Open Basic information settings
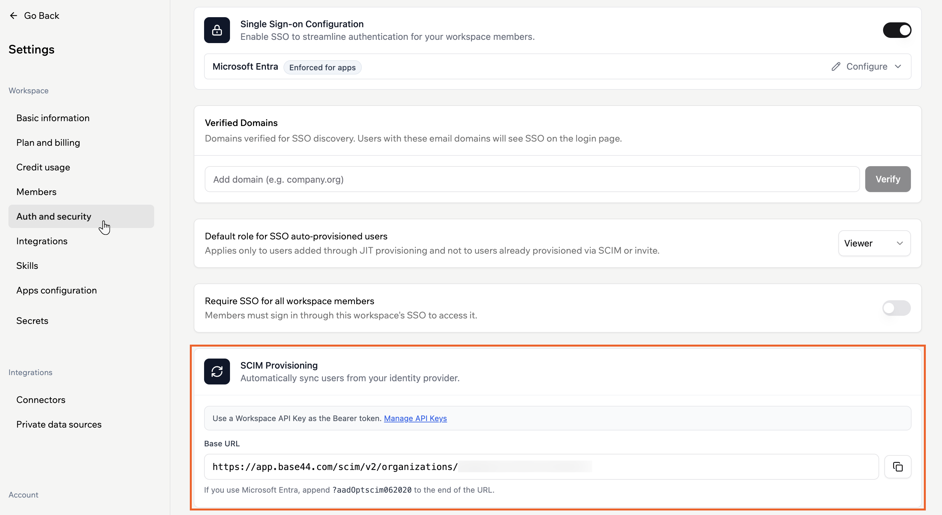The height and width of the screenshot is (515, 942). click(x=53, y=118)
